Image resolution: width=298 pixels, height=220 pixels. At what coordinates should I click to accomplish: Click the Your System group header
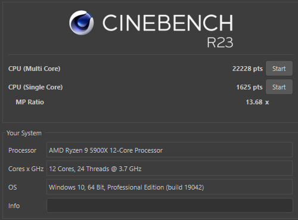click(x=24, y=133)
